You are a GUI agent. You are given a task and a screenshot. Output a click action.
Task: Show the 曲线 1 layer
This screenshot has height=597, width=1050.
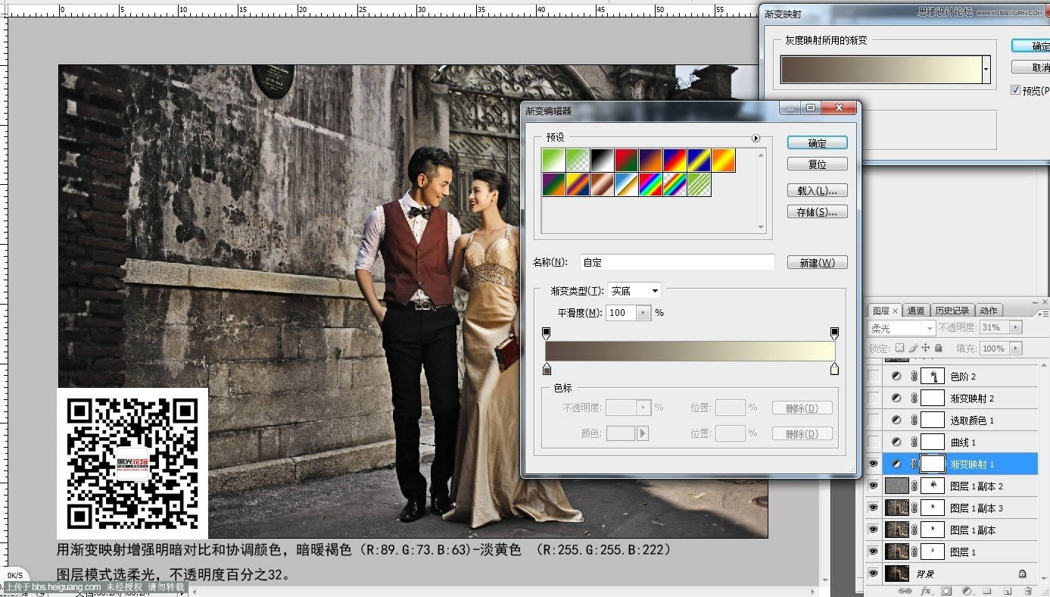click(874, 442)
